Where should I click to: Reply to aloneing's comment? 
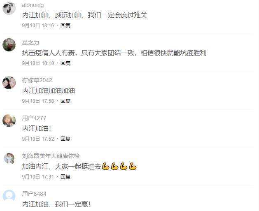(x=65, y=26)
